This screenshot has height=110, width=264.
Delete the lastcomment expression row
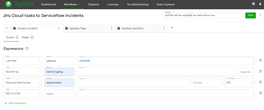tap(260, 82)
